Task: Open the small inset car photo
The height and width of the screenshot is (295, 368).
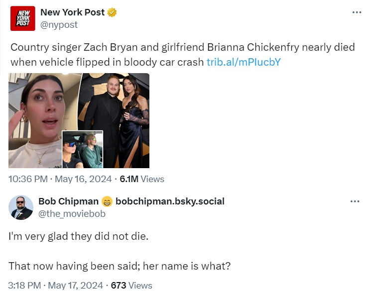Action: click(x=82, y=149)
